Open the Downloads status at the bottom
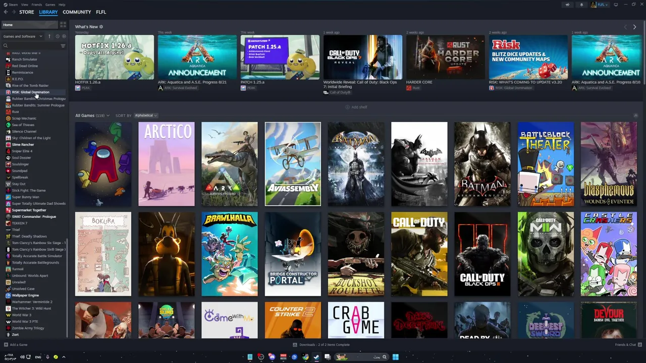 pos(321,345)
